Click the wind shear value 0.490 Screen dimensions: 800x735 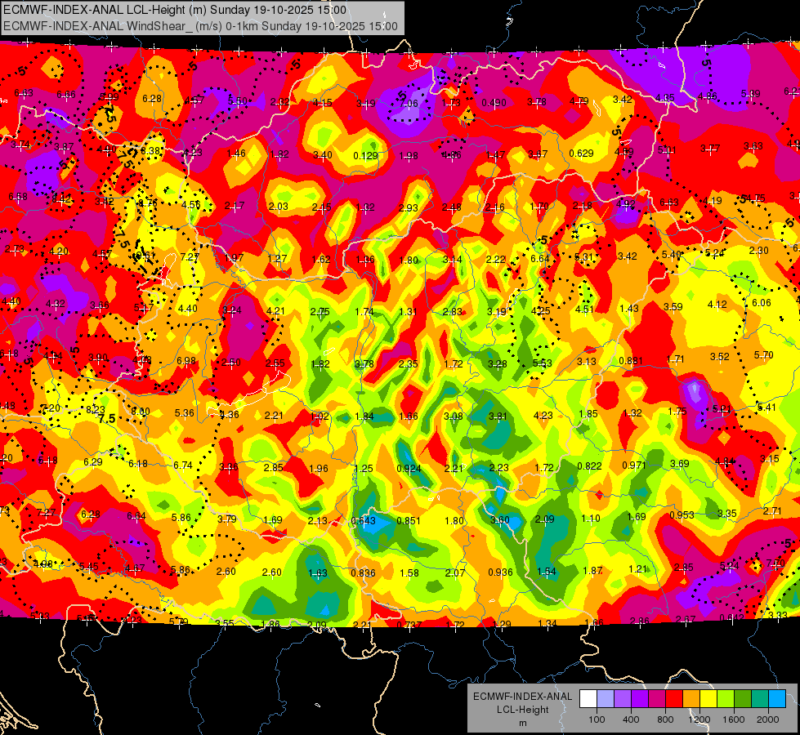pyautogui.click(x=494, y=103)
